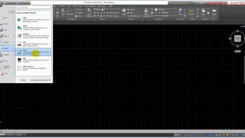The image size is (245, 138).
Task: Click W compass direction on ViewCube
Action: [230, 38]
